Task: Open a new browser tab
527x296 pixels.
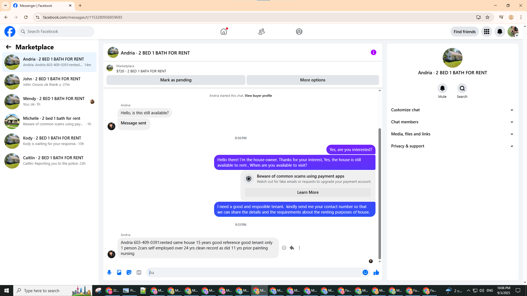Action: pyautogui.click(x=80, y=5)
